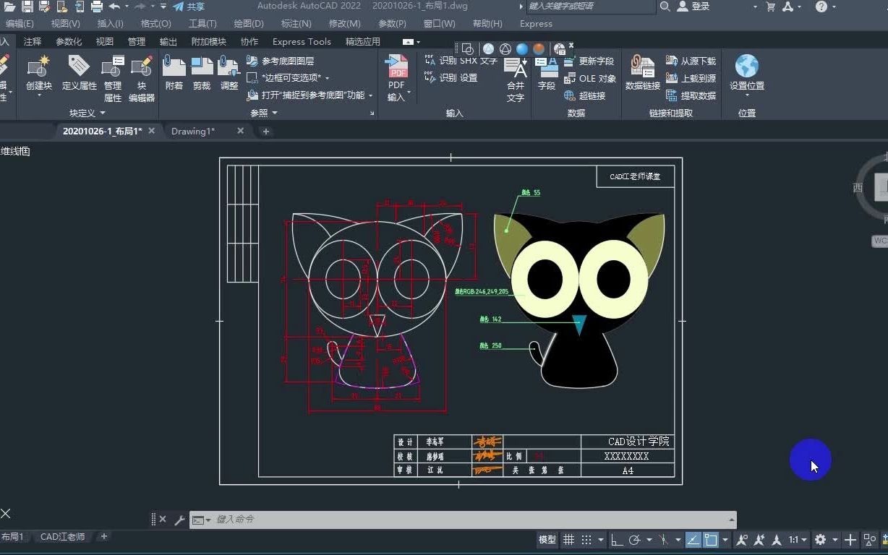Toggle grid display in the status bar

click(x=568, y=540)
